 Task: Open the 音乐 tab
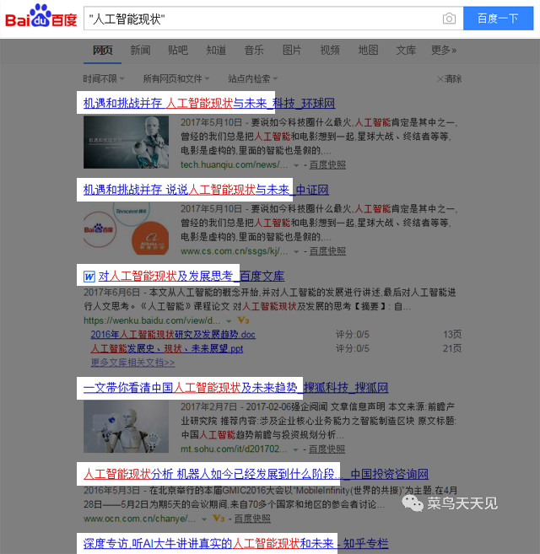[x=254, y=50]
